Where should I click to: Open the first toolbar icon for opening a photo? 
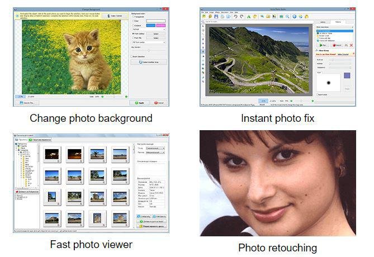click(x=204, y=16)
